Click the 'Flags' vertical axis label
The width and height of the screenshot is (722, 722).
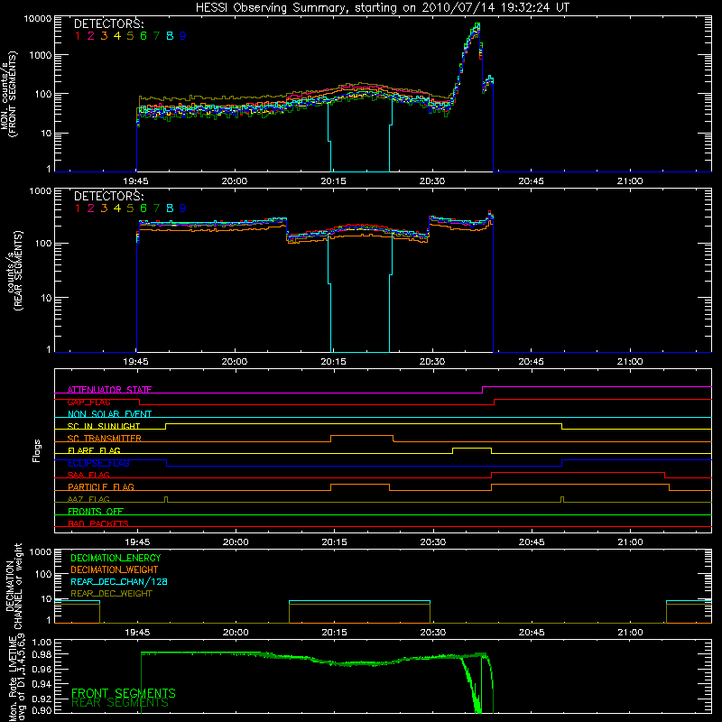[37, 450]
